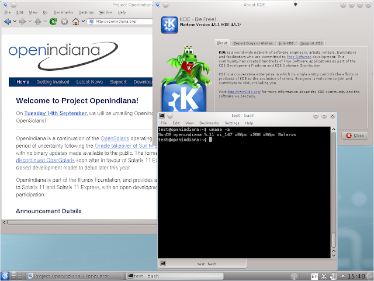This screenshot has height=281, width=374.
Task: Follow the http://www.kde.org/ link
Action: point(244,92)
